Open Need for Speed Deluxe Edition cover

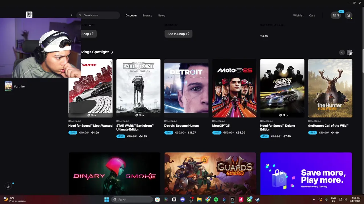282,88
